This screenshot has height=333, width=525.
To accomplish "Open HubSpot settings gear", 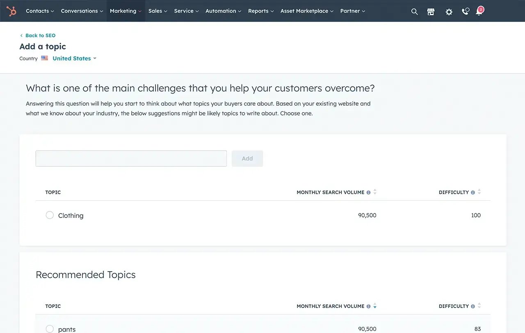I will point(449,11).
